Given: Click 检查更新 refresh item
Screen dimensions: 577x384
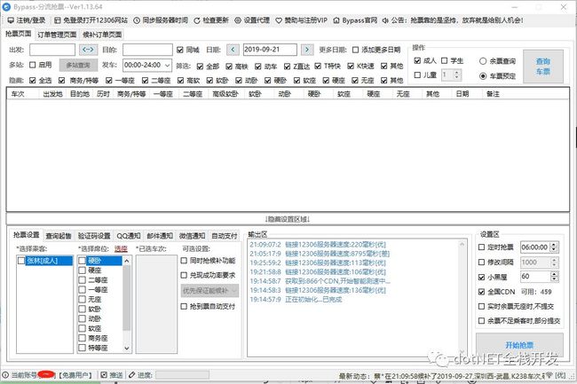Looking at the screenshot, I should 211,20.
